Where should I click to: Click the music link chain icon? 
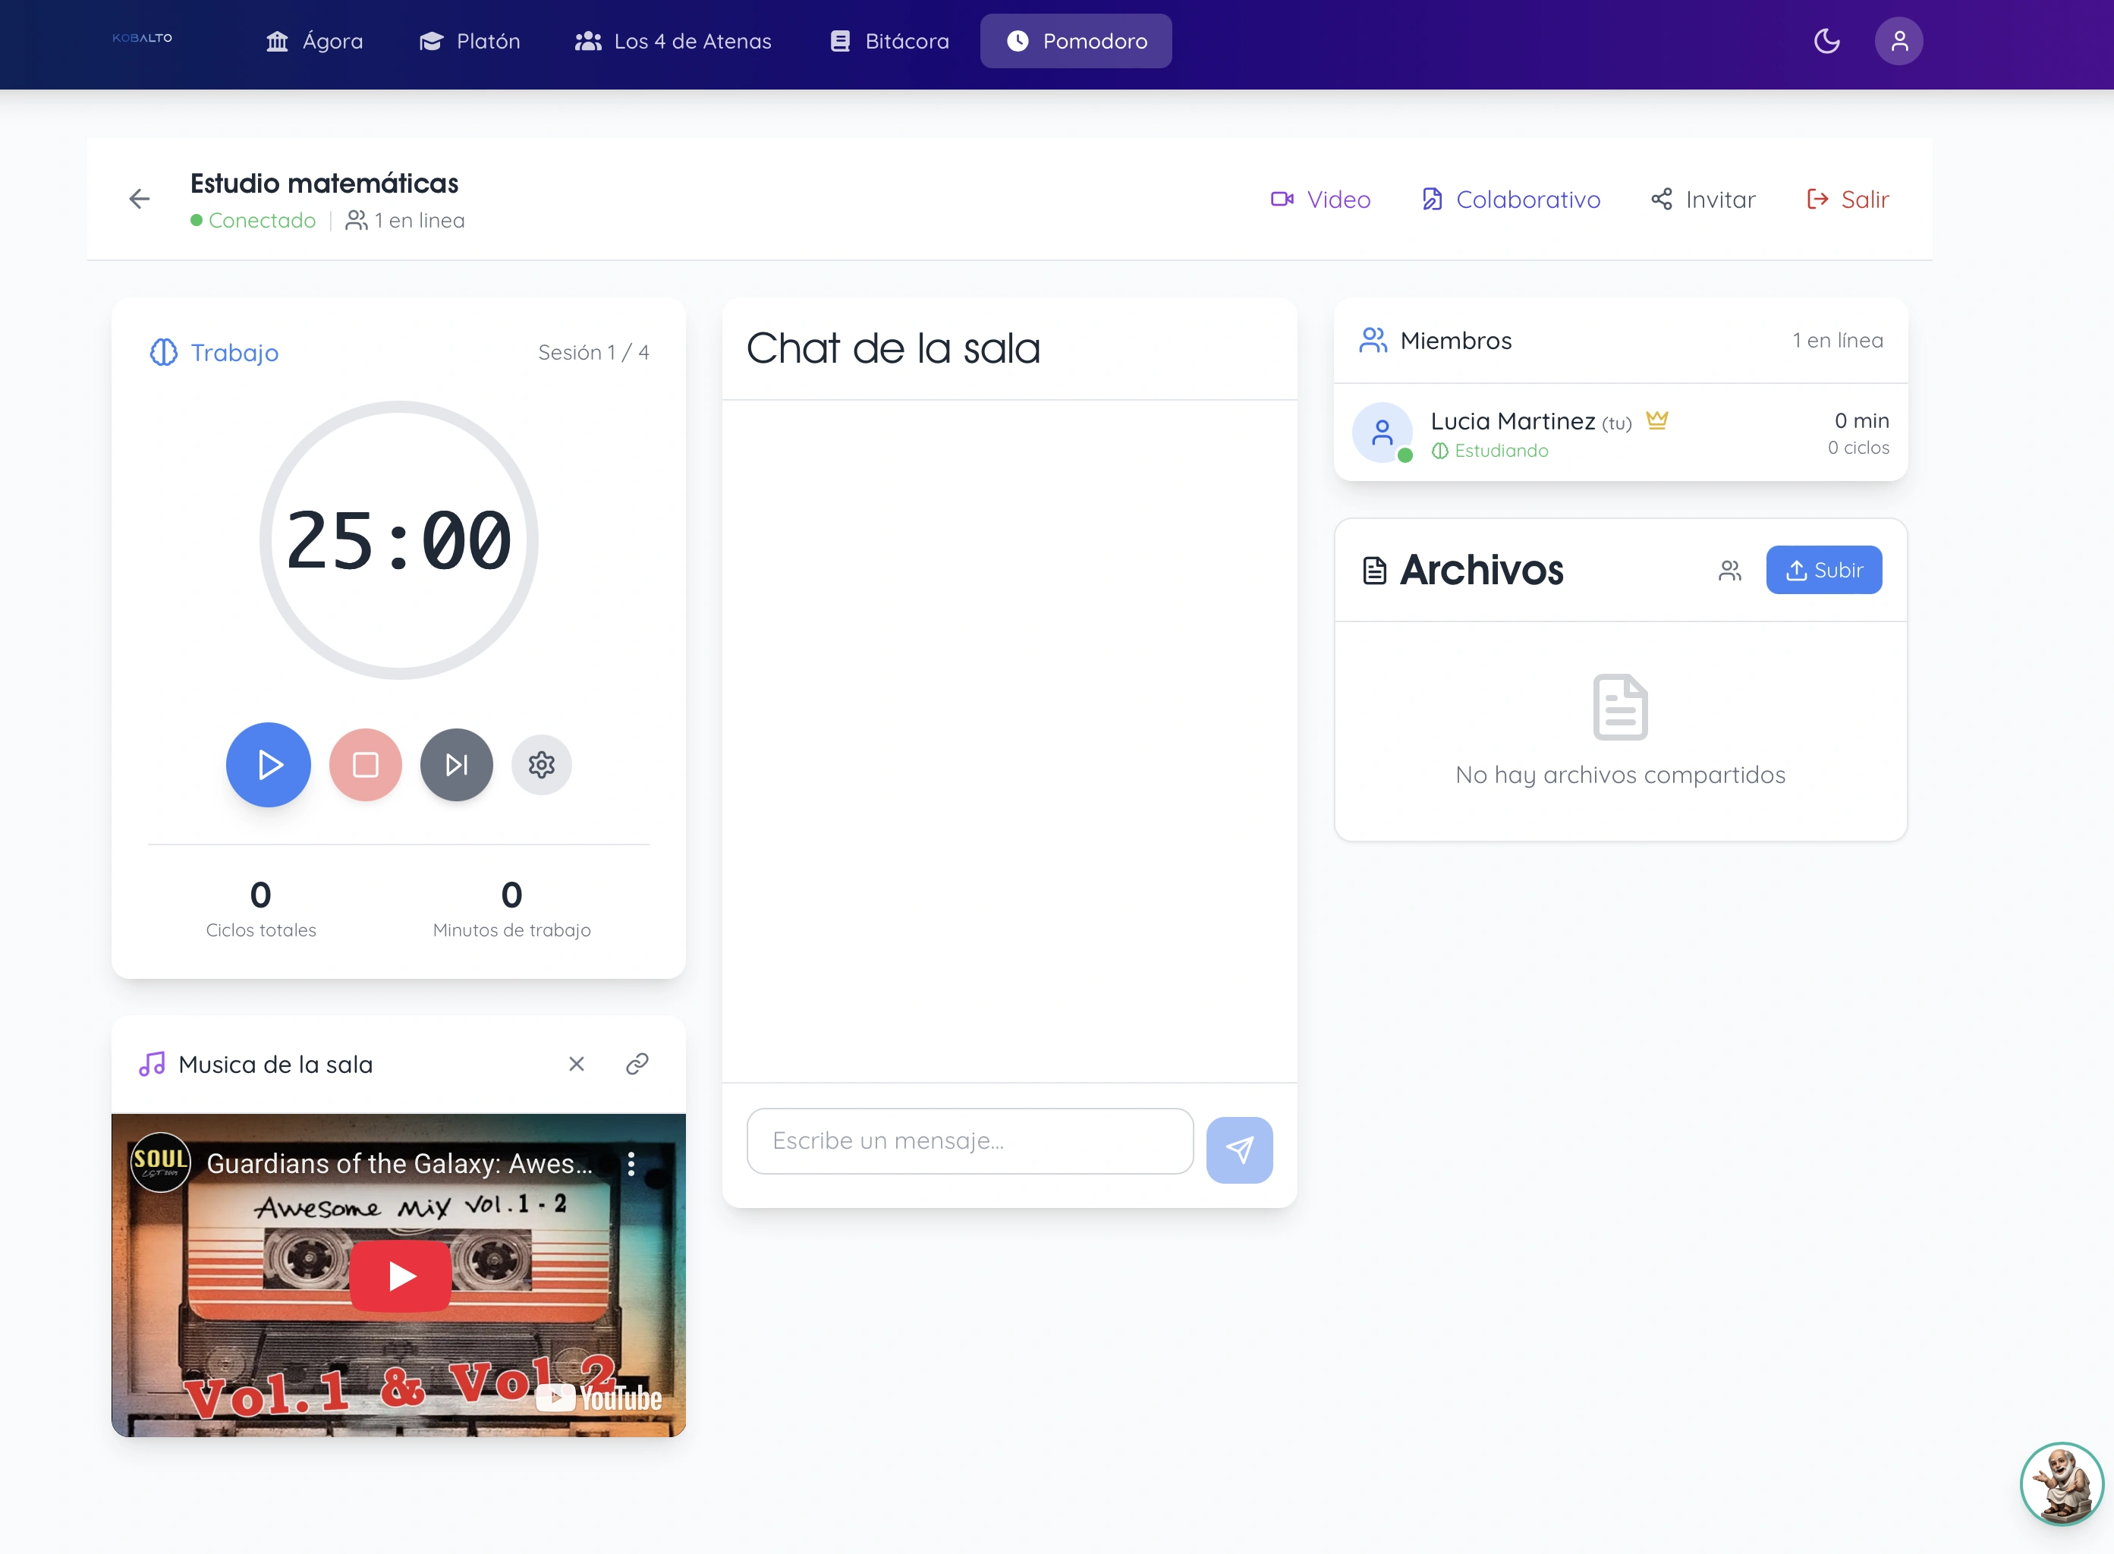[x=637, y=1064]
